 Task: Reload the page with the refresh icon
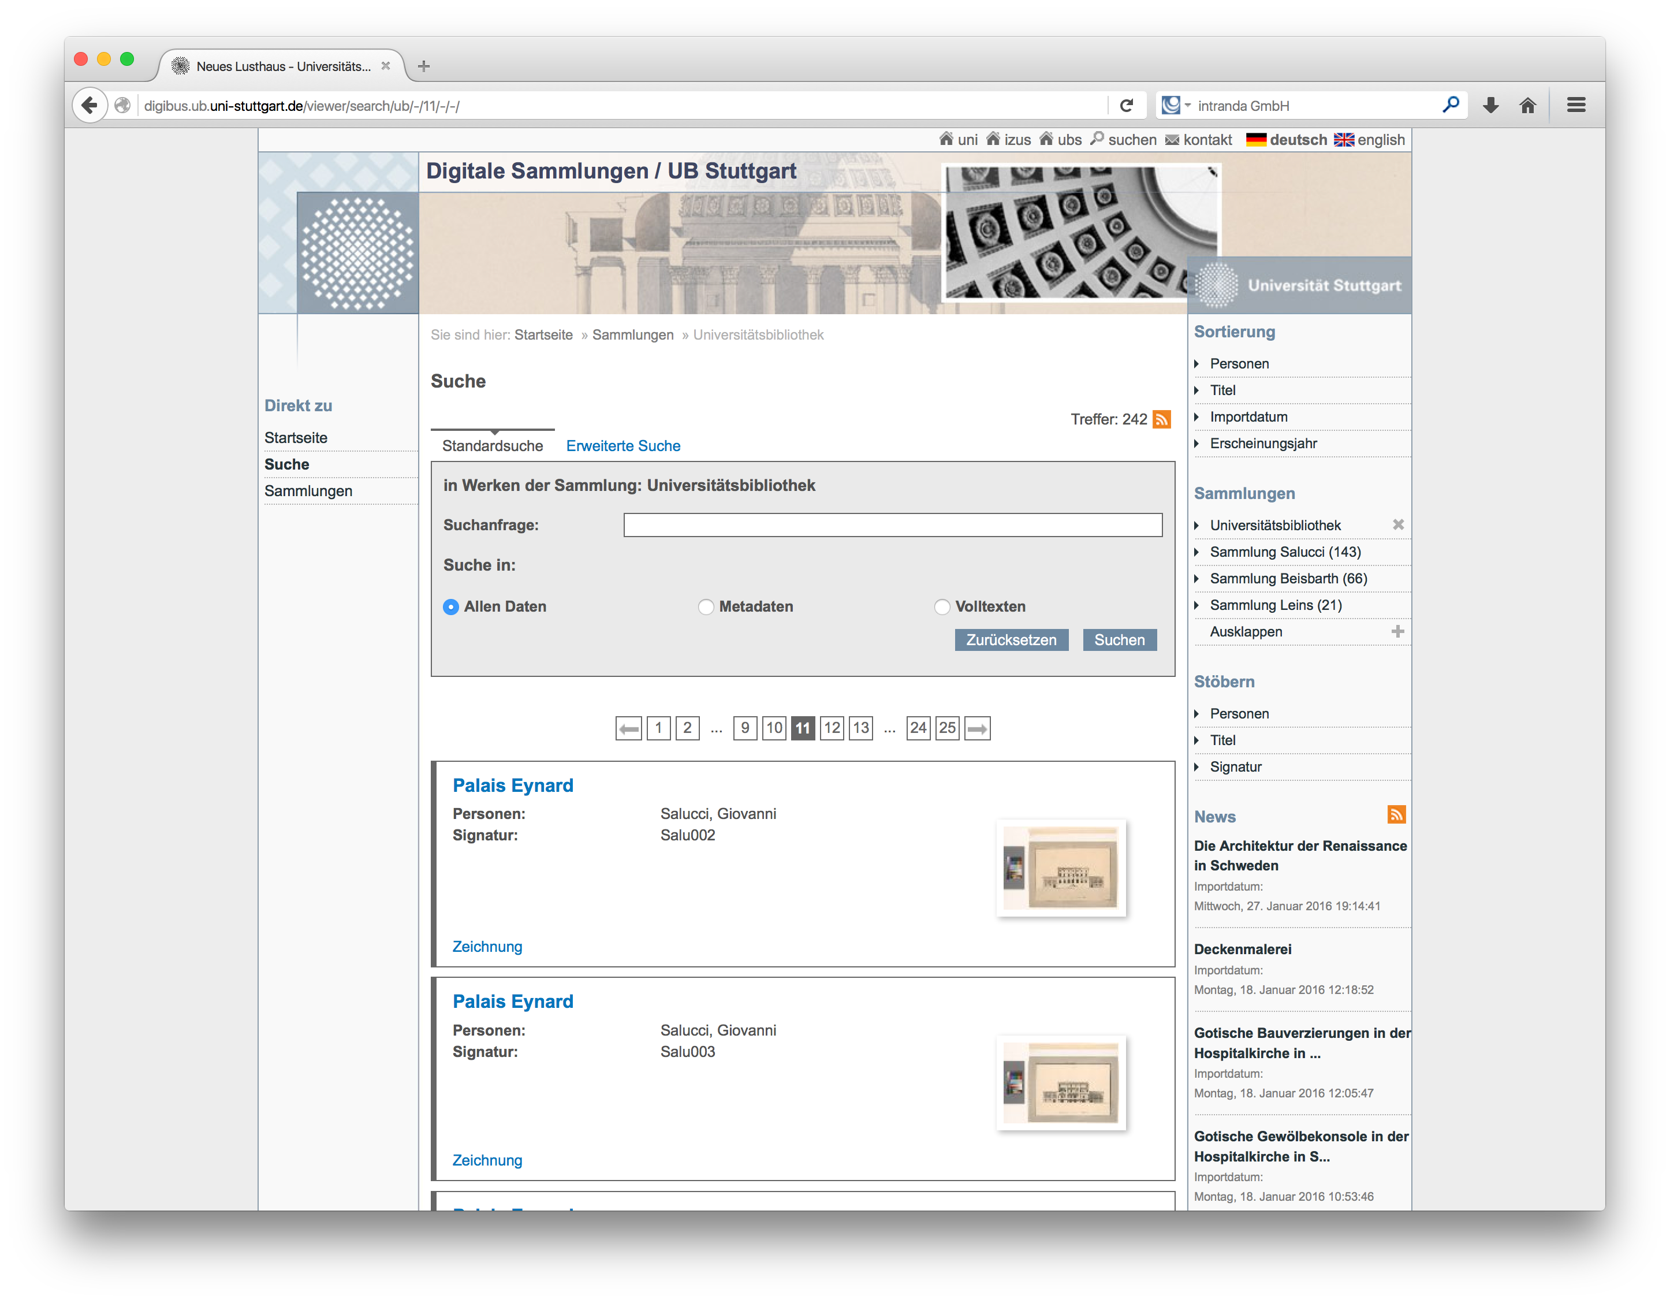1125,106
